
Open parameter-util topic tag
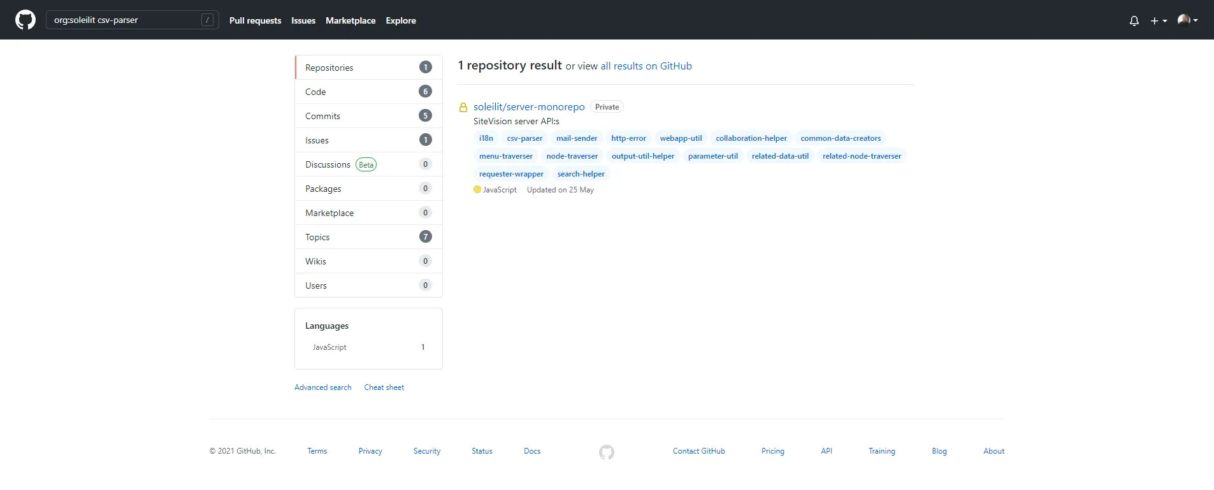pyautogui.click(x=713, y=156)
